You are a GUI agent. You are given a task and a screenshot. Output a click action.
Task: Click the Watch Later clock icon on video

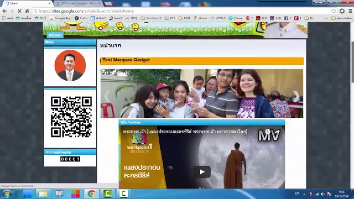coord(268,132)
